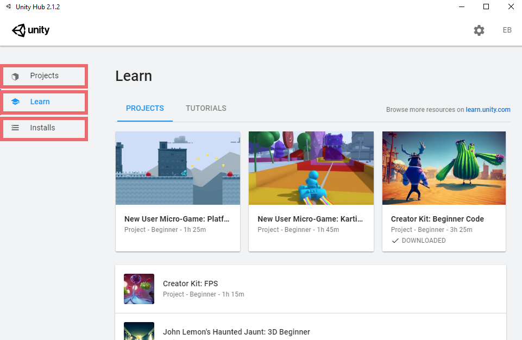This screenshot has height=340, width=522.
Task: Open the learn.unity.com link
Action: tap(488, 110)
